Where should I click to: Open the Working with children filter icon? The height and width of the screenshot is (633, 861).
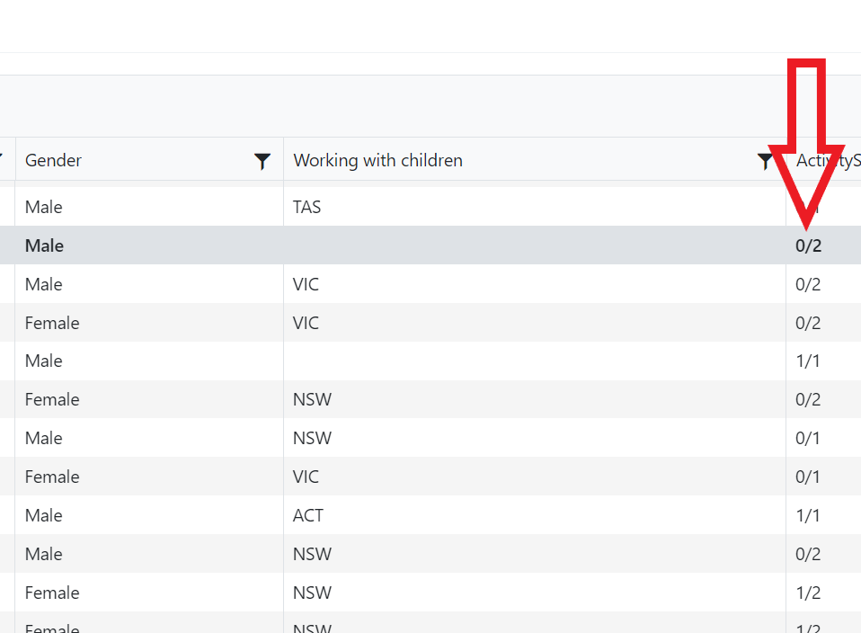pos(764,161)
